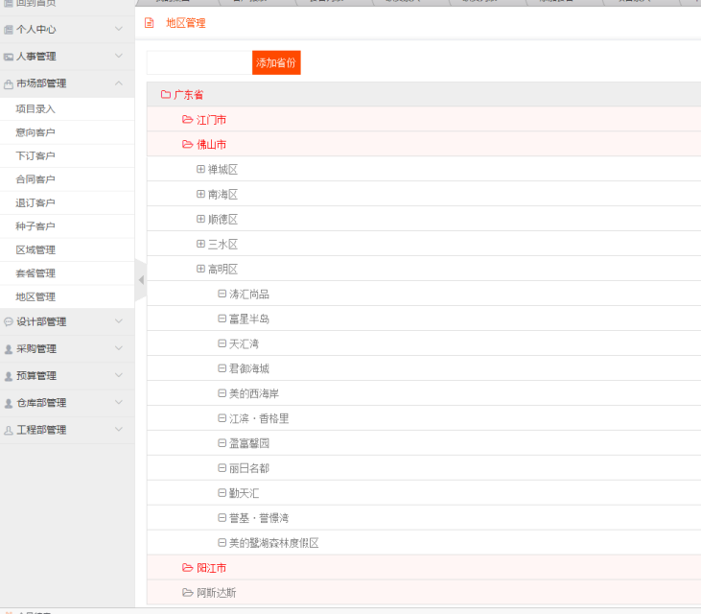Collapse the 市场部管理 menu chevron
Viewport: 701px width, 614px height.
tap(119, 83)
